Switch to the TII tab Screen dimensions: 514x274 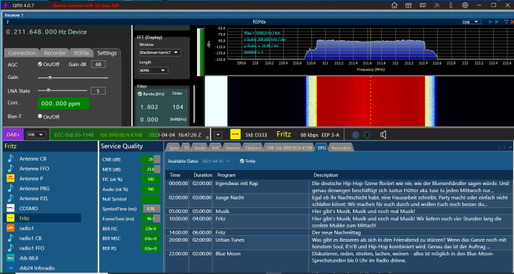[186, 148]
